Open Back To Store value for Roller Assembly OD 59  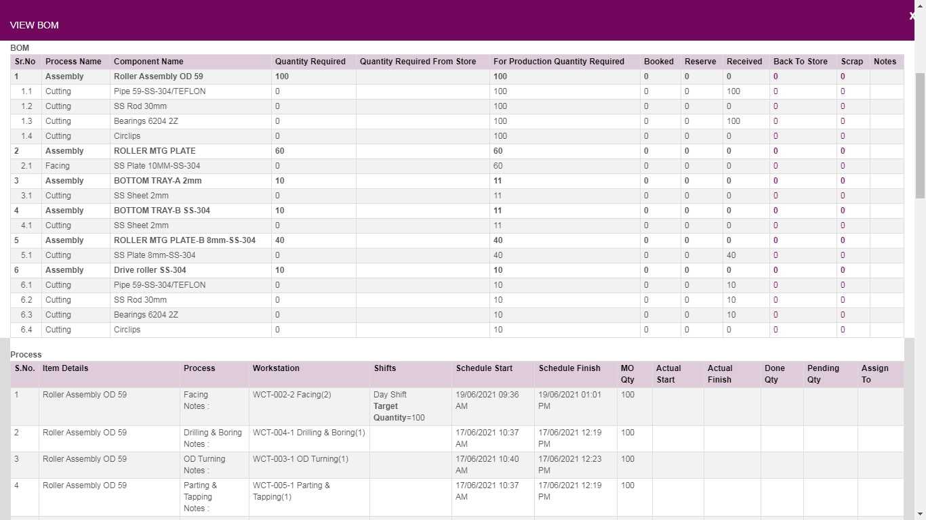click(776, 77)
